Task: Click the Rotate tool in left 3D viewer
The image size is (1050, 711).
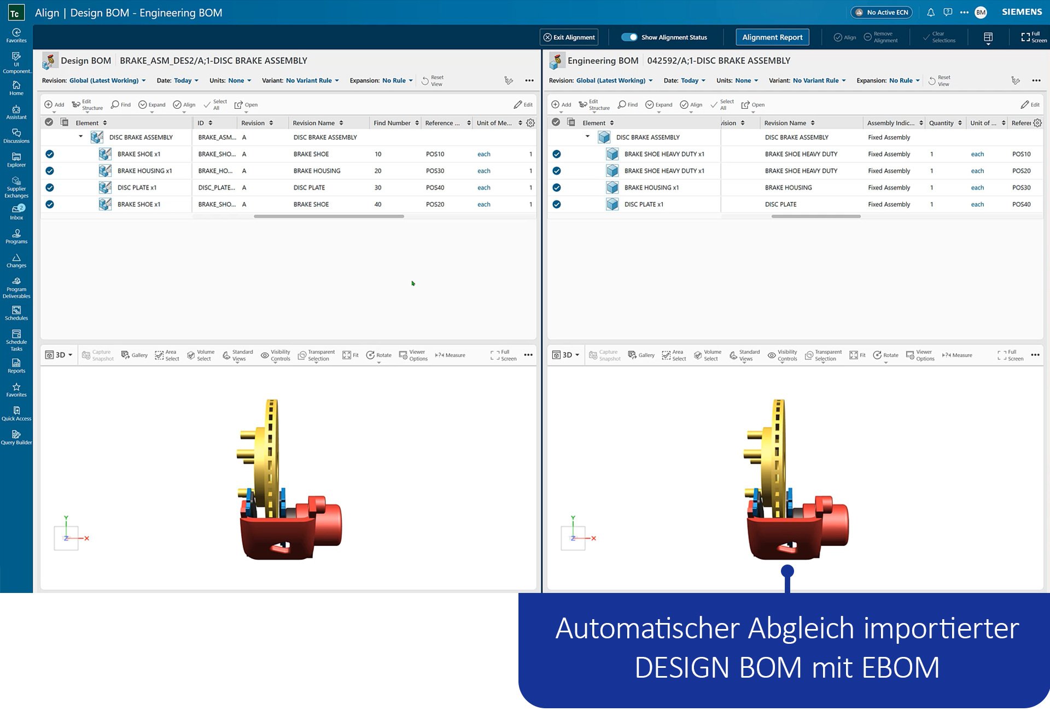Action: coord(378,355)
